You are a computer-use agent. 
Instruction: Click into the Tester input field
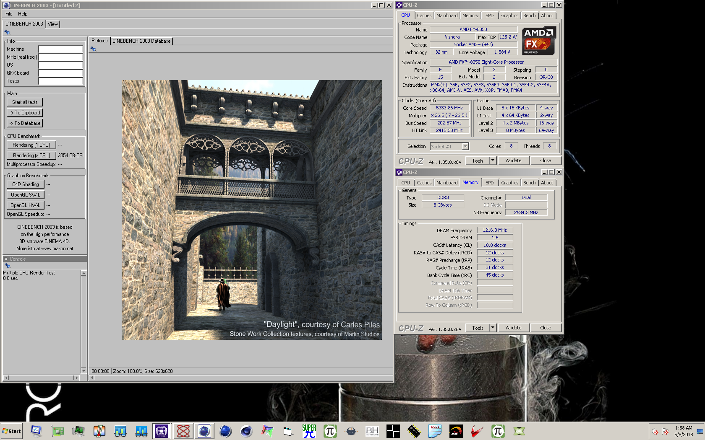click(61, 81)
